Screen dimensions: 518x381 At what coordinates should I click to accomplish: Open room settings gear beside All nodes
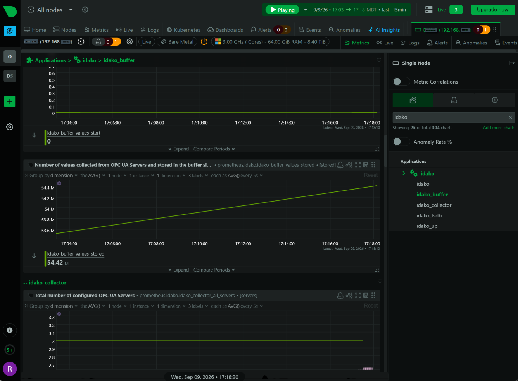85,10
